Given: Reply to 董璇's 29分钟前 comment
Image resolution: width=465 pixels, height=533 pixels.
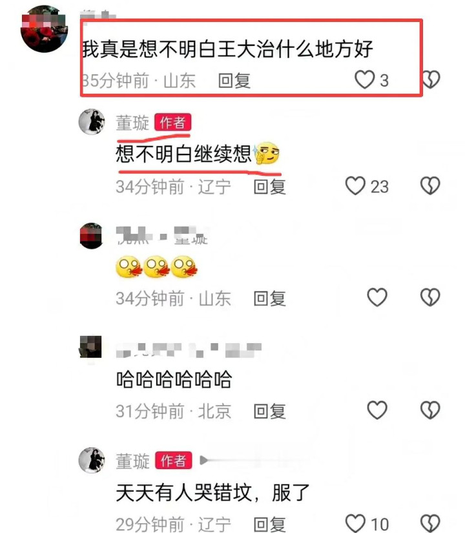Looking at the screenshot, I should coord(270,524).
